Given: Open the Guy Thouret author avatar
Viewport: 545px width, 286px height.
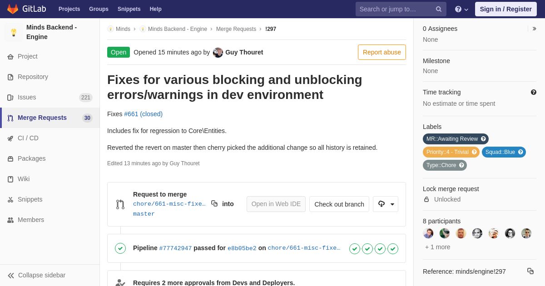Looking at the screenshot, I should [218, 52].
